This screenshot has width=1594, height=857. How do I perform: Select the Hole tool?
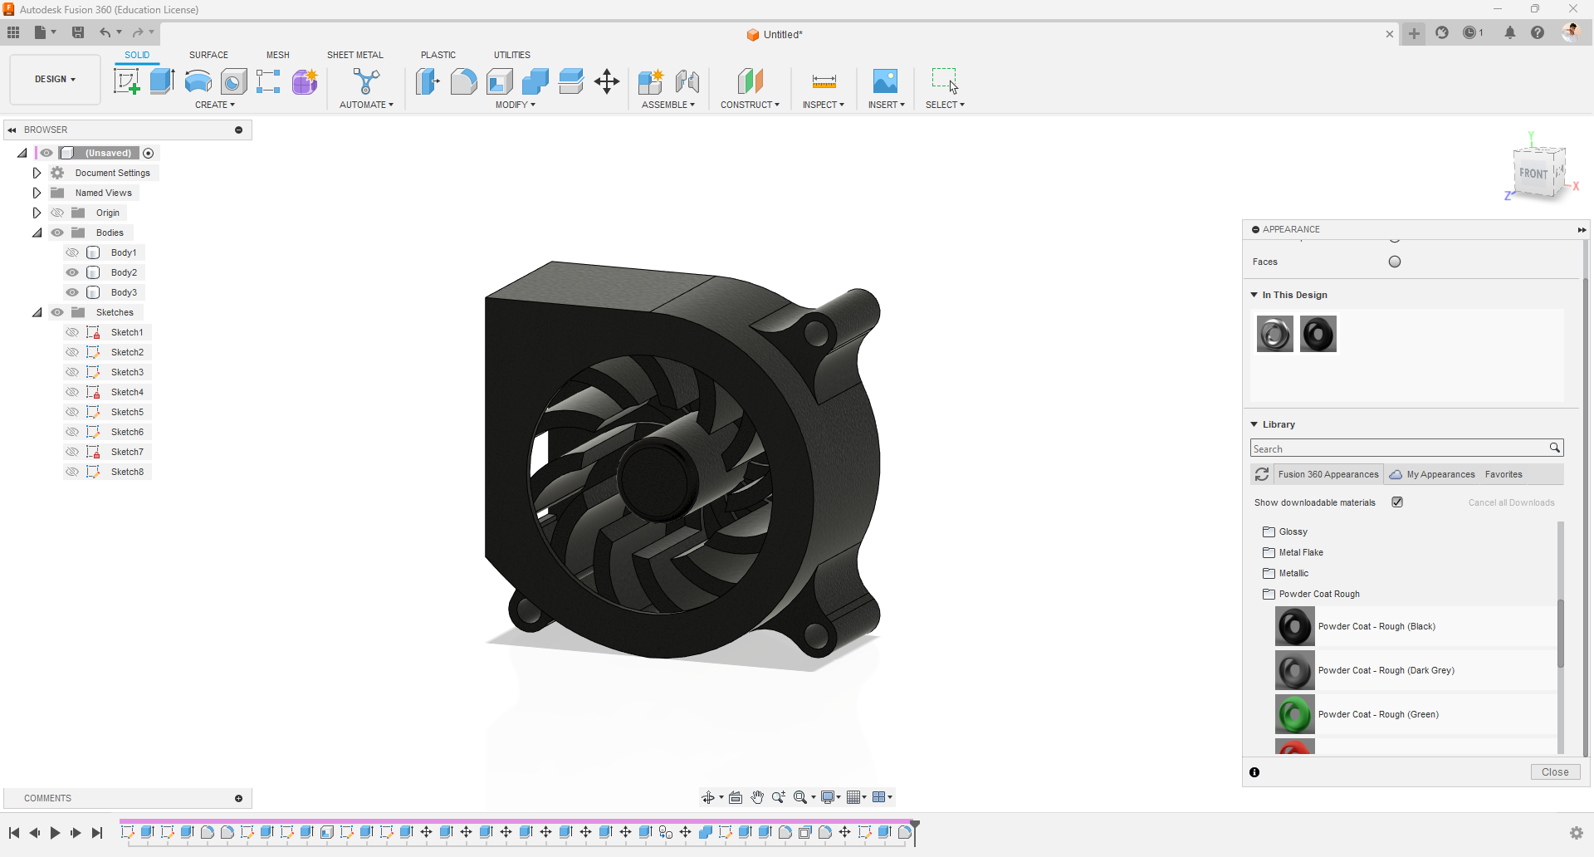pos(234,81)
